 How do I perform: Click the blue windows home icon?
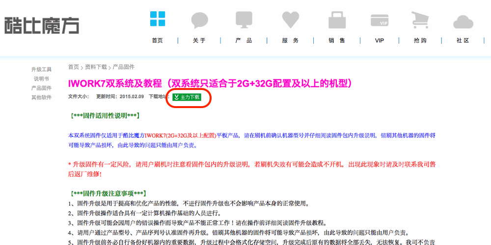tap(157, 19)
